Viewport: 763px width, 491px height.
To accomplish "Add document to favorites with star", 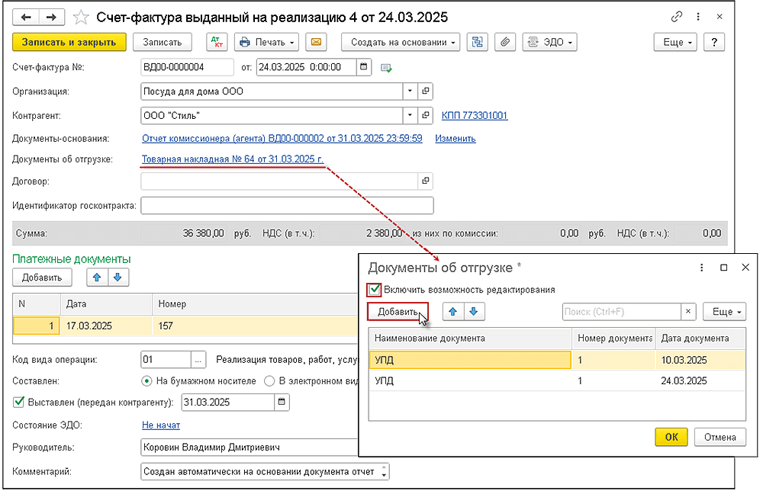I will pos(79,17).
